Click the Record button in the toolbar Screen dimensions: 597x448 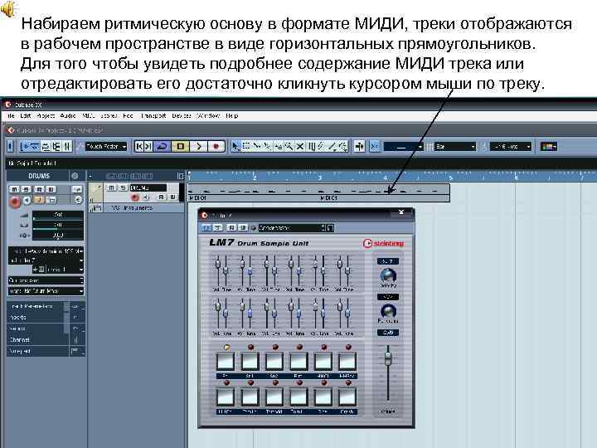(216, 146)
